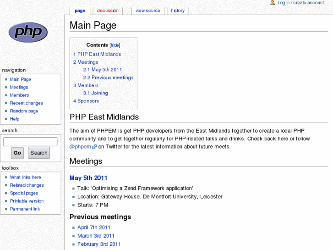Open the view source tab
333x250 pixels.
click(148, 11)
